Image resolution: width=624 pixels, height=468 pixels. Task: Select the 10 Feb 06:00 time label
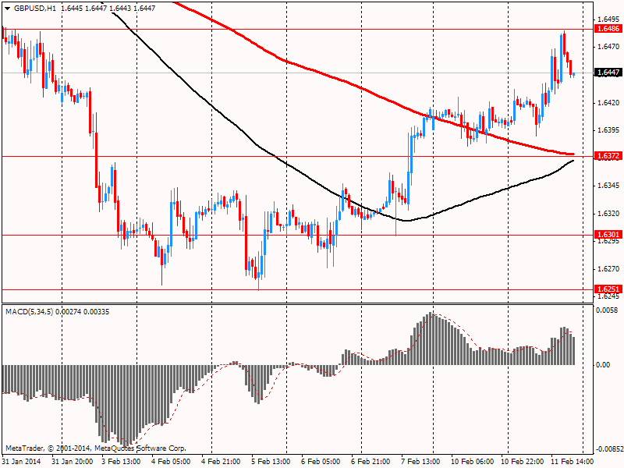pyautogui.click(x=471, y=462)
